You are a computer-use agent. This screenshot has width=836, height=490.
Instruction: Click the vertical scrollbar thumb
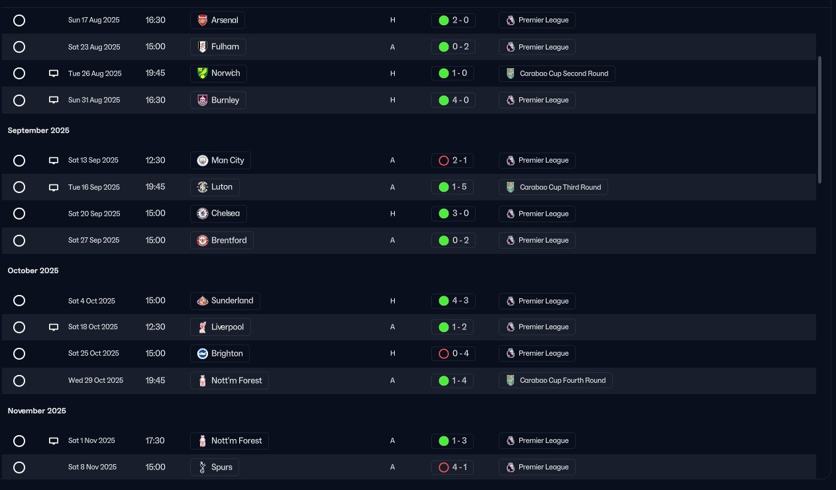(820, 120)
